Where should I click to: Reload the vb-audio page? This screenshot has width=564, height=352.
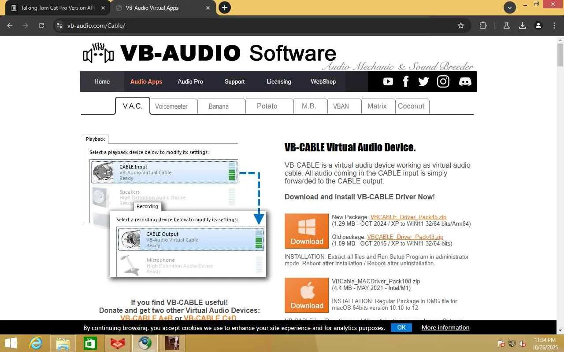[41, 26]
